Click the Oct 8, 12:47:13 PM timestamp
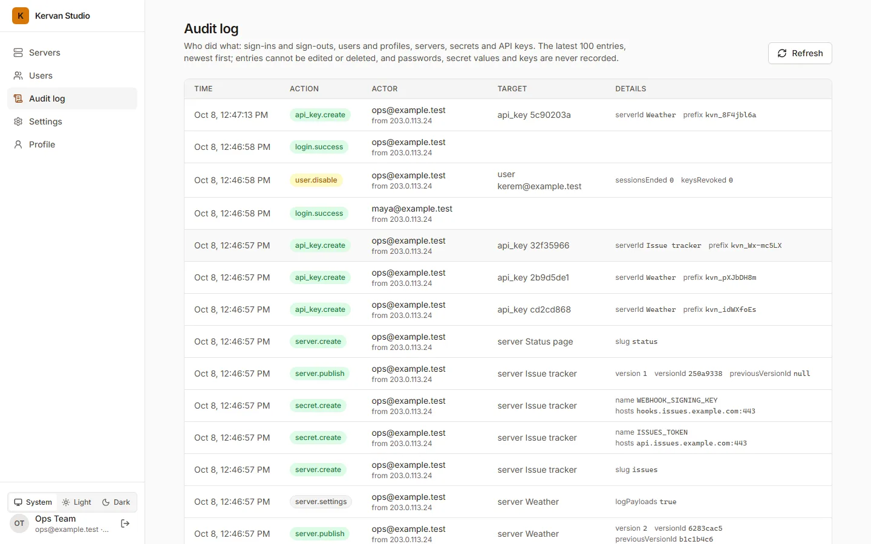871x544 pixels. click(x=231, y=115)
